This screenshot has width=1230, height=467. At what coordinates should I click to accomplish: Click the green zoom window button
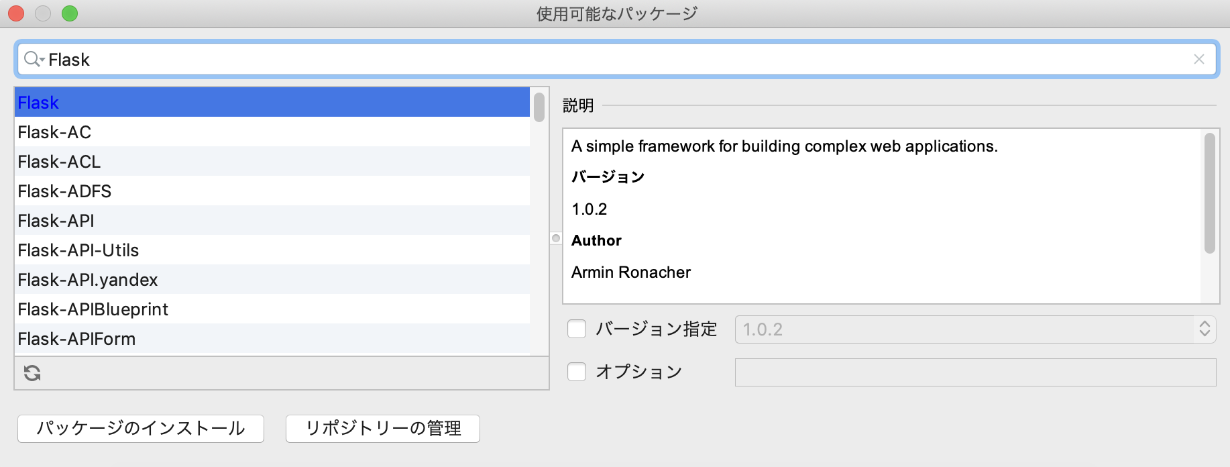tap(70, 13)
